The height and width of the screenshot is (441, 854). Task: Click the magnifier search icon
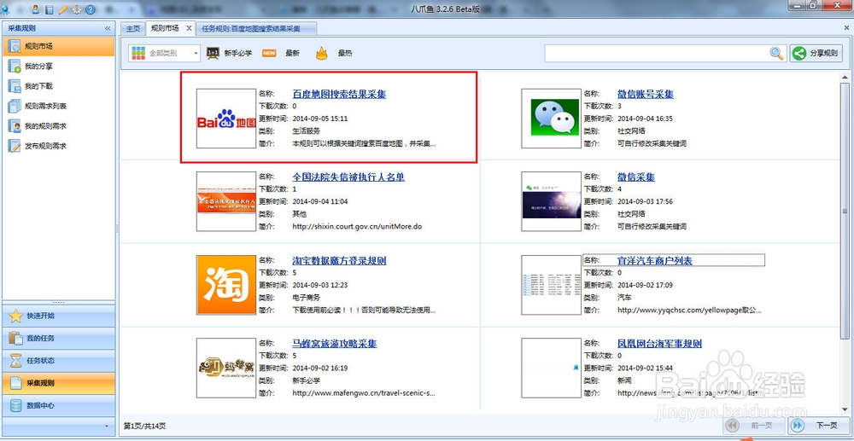tap(776, 53)
